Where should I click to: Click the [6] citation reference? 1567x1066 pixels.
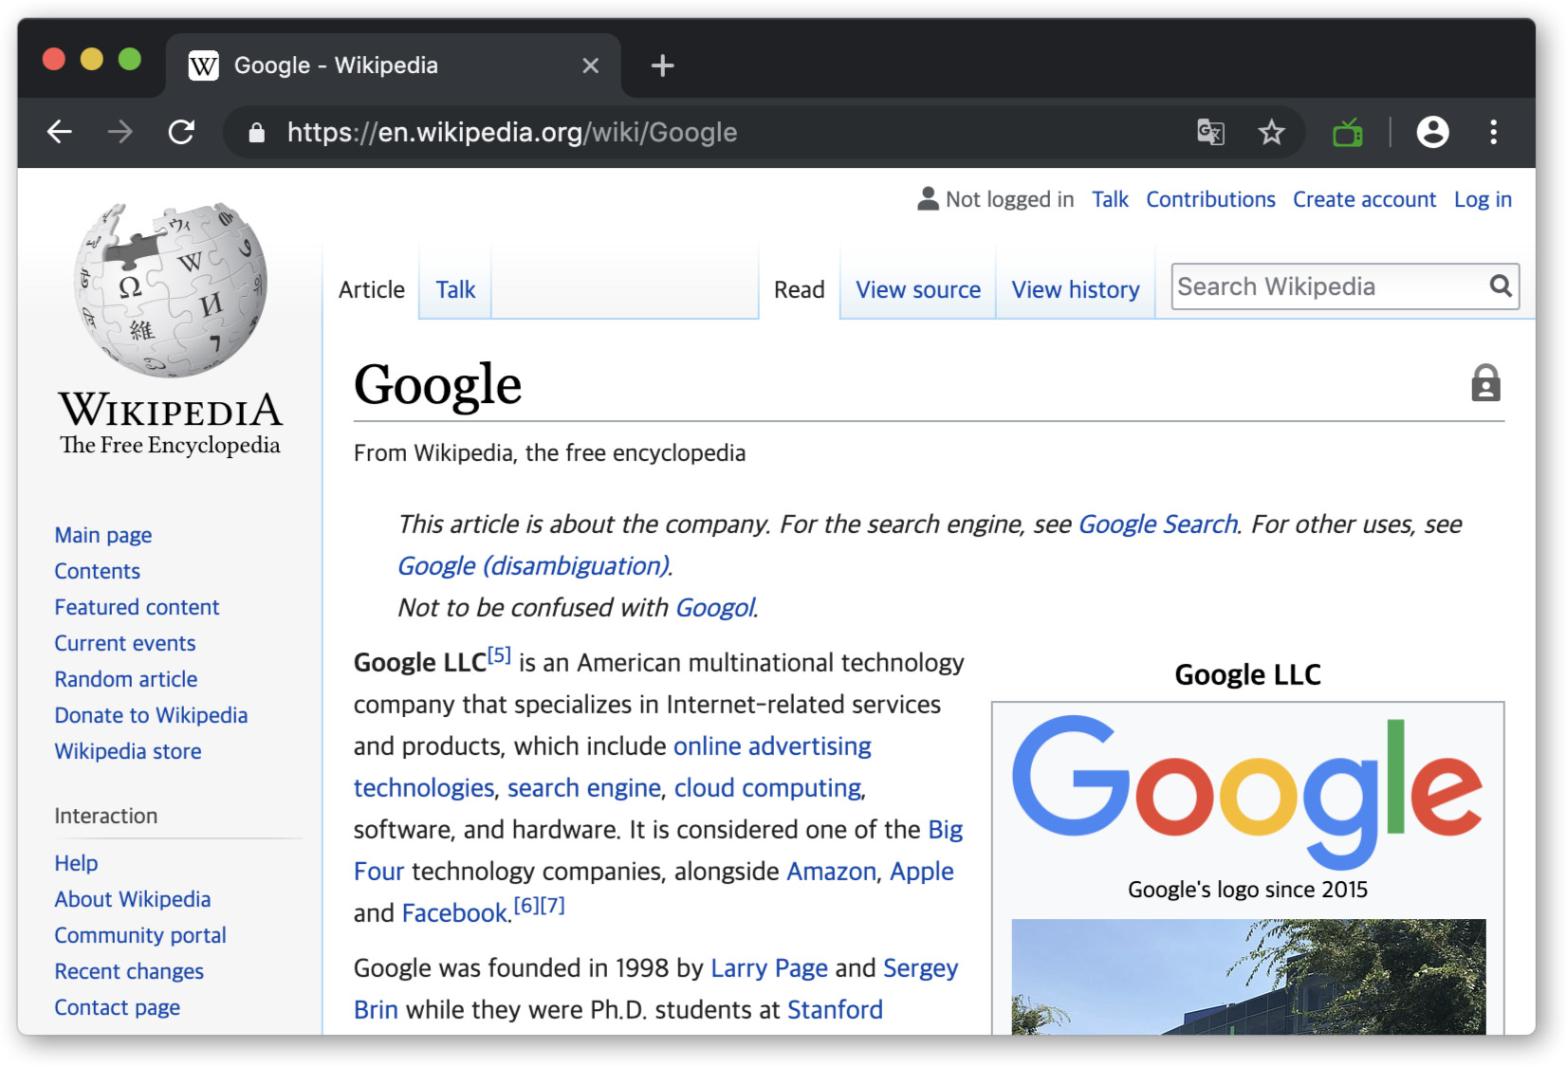(x=526, y=906)
